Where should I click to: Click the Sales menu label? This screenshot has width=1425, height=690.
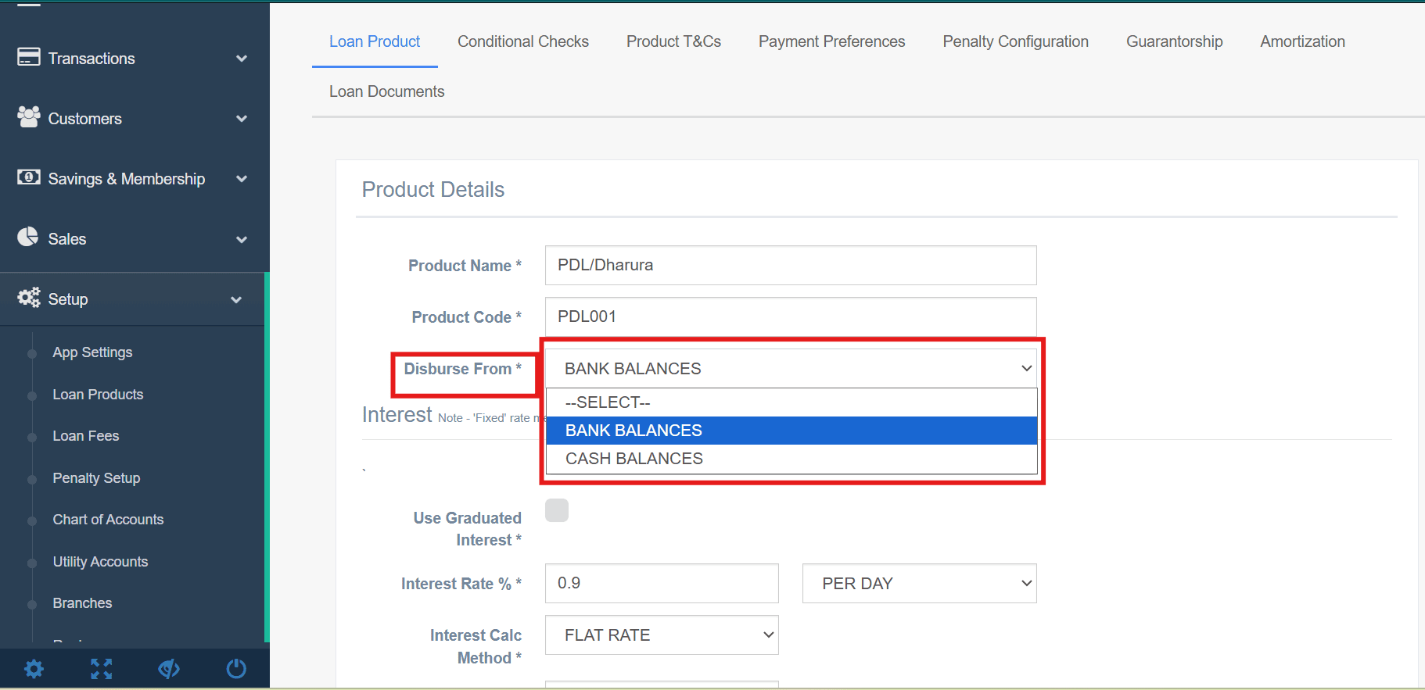(x=67, y=239)
